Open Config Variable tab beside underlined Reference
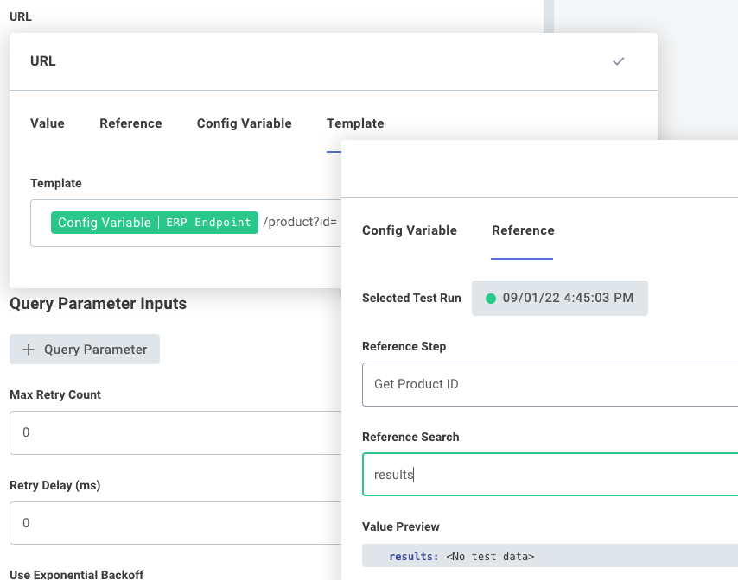 point(410,230)
